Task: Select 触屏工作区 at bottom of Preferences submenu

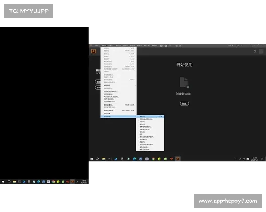Action: click(150, 150)
